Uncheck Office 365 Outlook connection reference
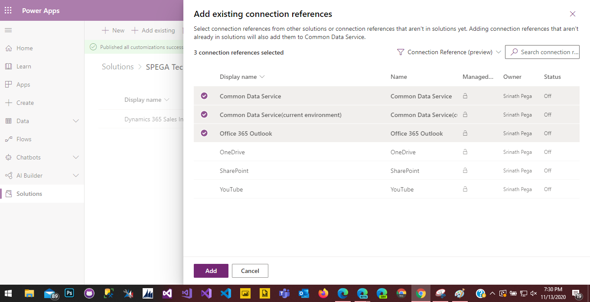The height and width of the screenshot is (302, 590). coord(204,133)
